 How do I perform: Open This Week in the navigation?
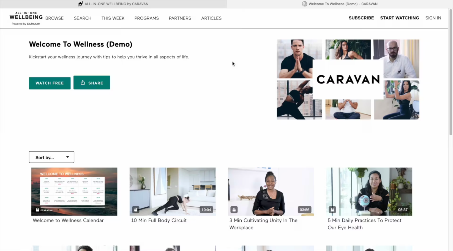[113, 18]
